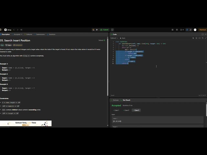Viewport: 207px width, 155px height.
Task: Toggle the Auto lock setting
Action: click(123, 38)
